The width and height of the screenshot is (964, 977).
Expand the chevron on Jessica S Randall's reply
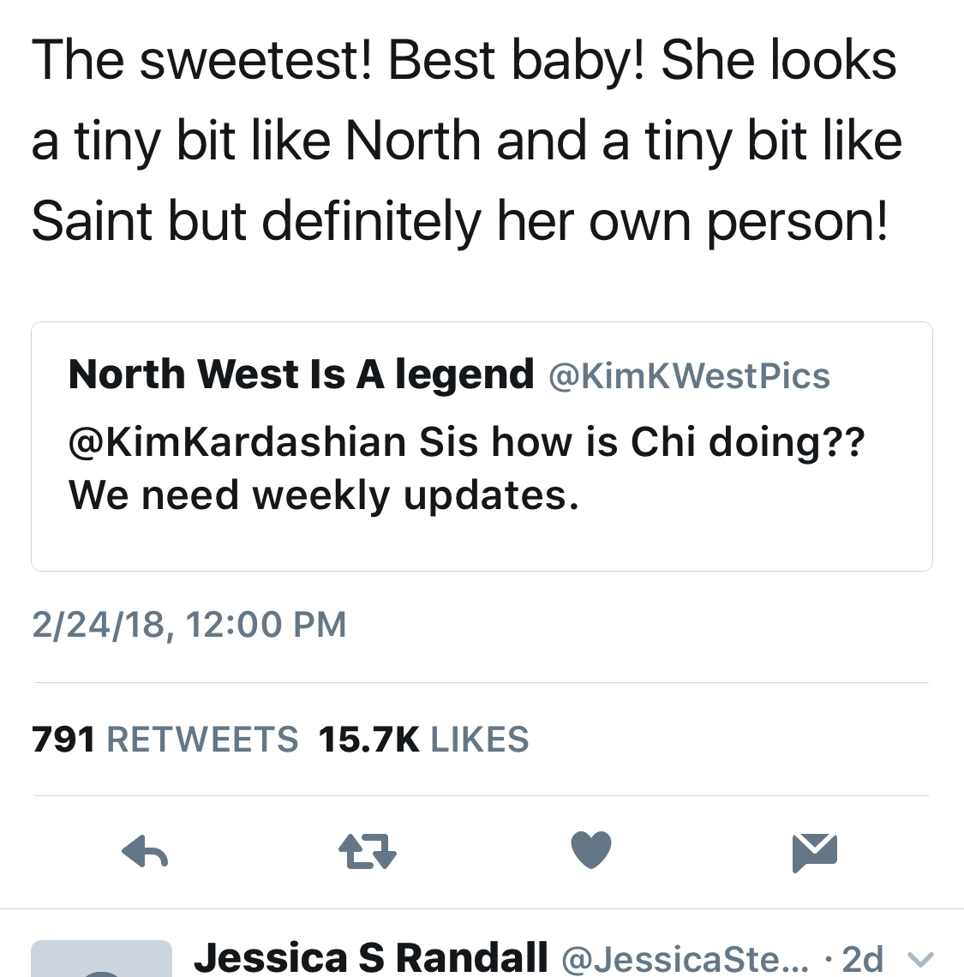point(919,959)
